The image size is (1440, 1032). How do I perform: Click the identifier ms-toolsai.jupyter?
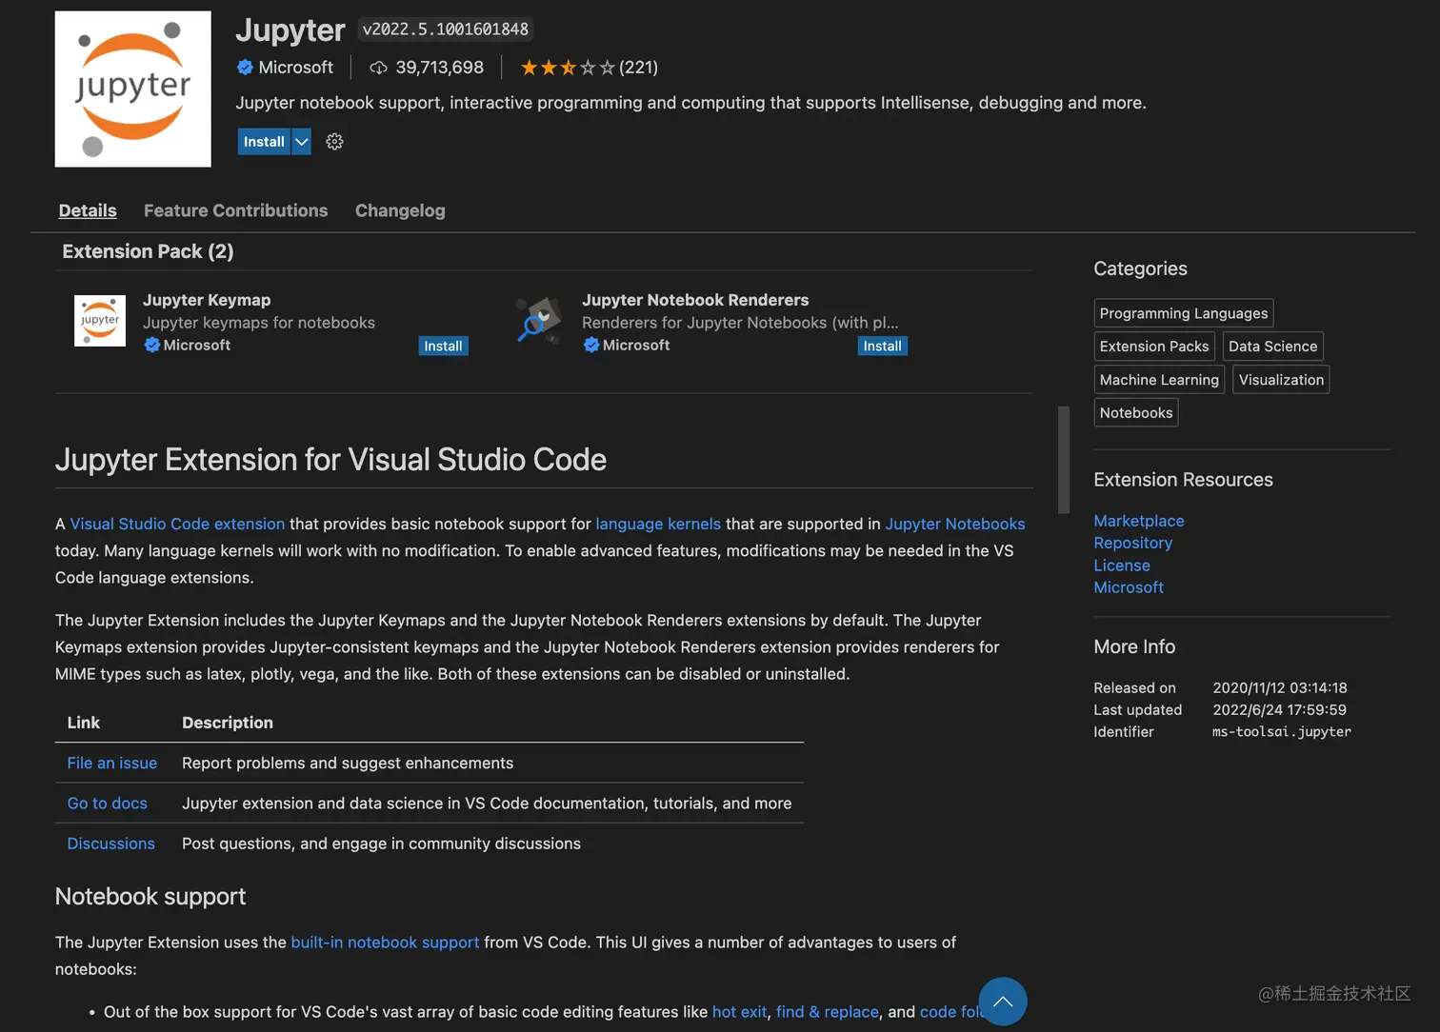pos(1281,732)
